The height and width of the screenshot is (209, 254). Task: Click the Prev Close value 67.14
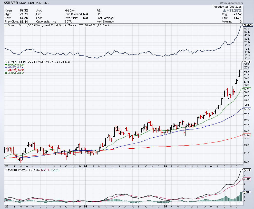(23, 22)
